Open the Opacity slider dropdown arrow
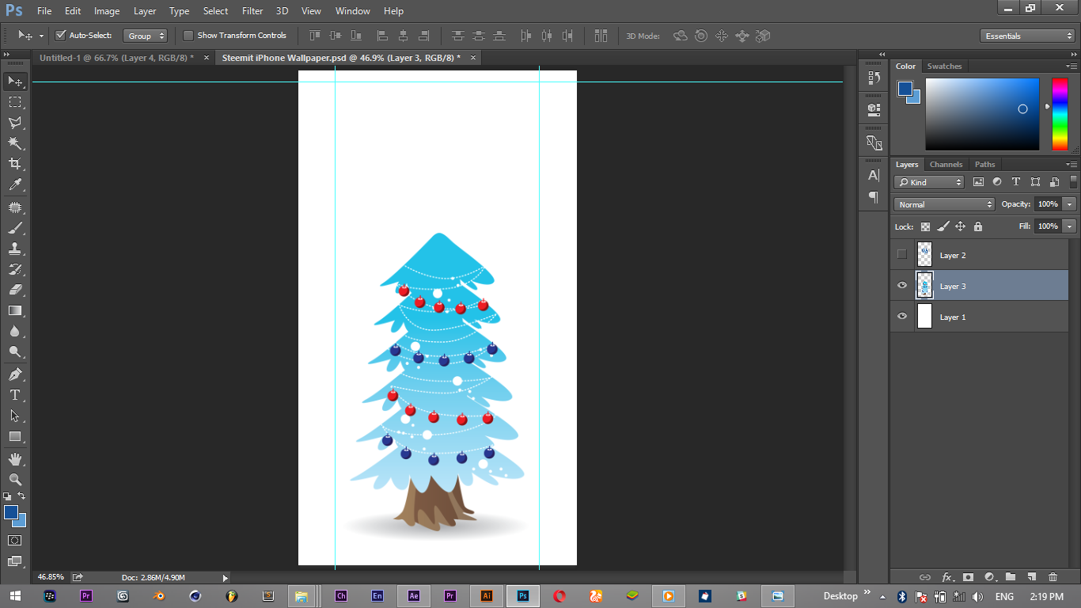1081x608 pixels. click(1070, 204)
